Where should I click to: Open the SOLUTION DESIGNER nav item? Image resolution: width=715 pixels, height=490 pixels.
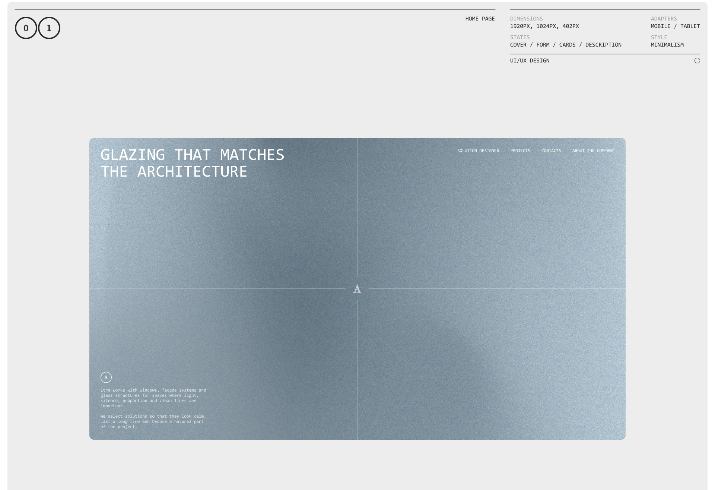[x=478, y=151]
